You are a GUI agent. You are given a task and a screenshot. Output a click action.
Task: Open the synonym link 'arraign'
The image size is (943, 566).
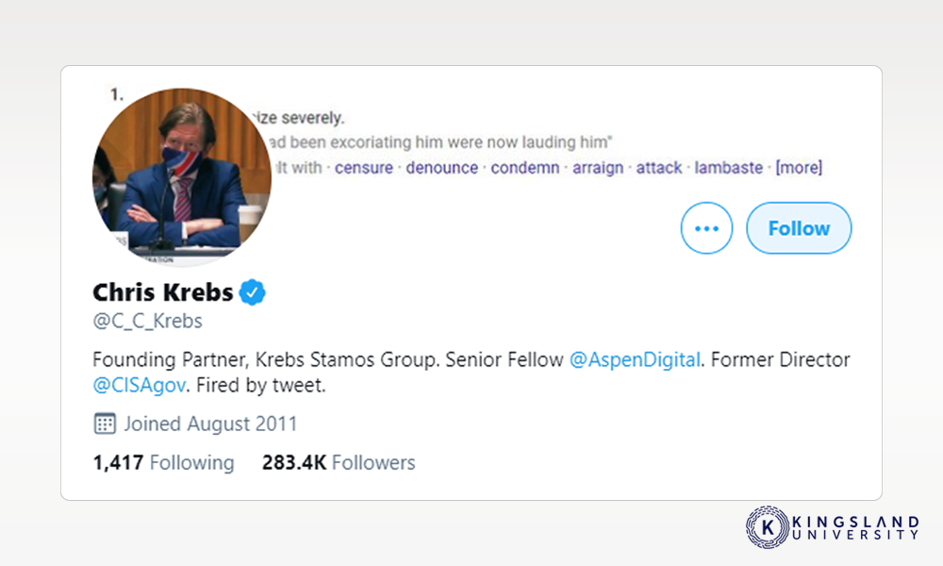click(598, 168)
